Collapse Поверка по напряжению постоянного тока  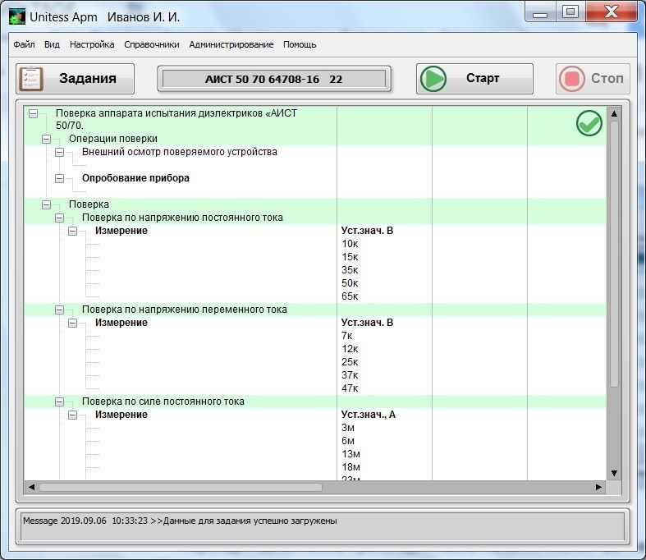tap(59, 218)
